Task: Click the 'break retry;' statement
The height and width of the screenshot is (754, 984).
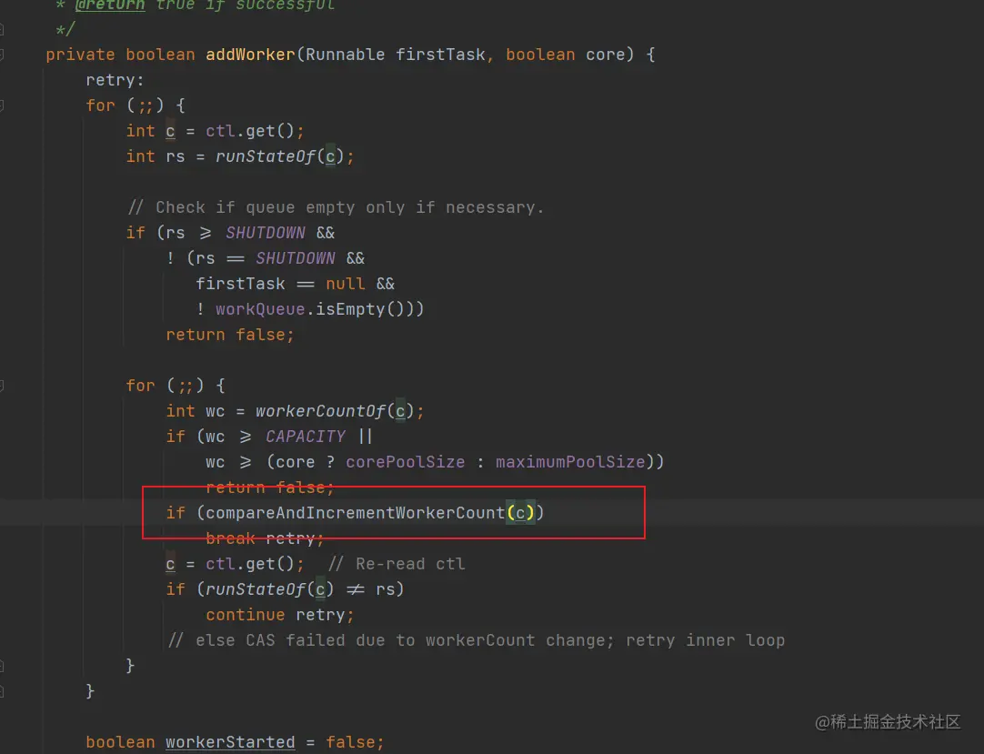Action: coord(265,538)
